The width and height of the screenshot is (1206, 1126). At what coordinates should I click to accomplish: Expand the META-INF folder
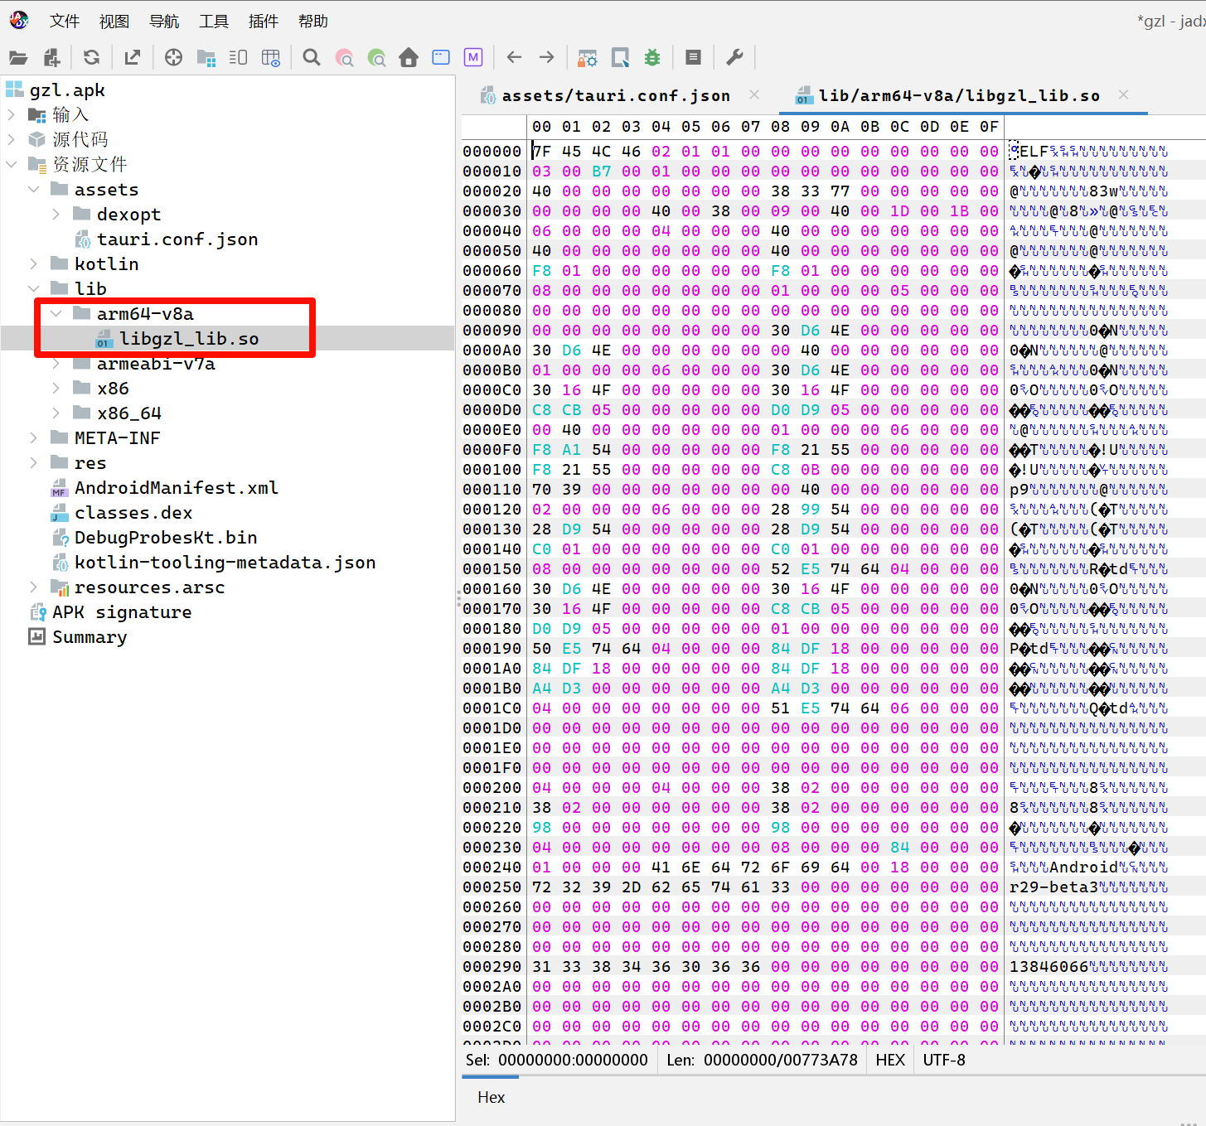click(x=34, y=438)
